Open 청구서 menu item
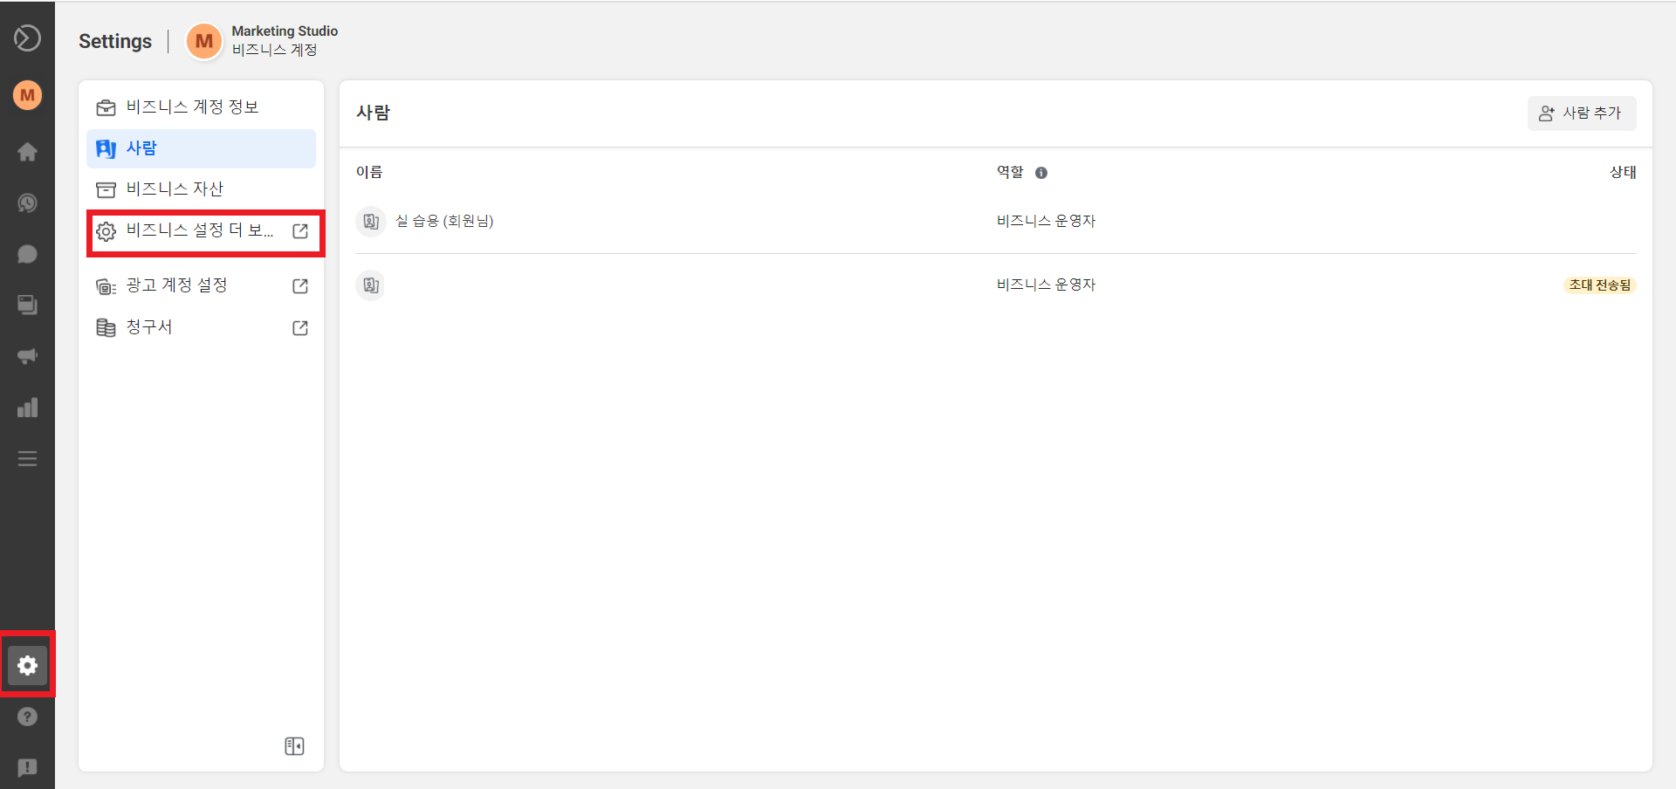This screenshot has width=1676, height=789. click(x=201, y=328)
